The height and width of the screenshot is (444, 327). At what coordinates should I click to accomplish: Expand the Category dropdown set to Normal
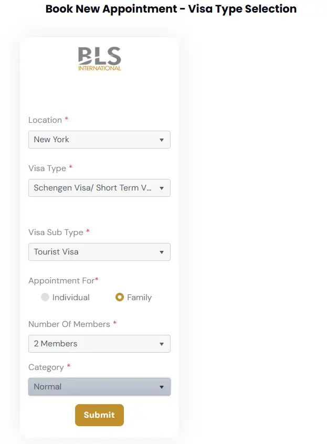[99, 387]
